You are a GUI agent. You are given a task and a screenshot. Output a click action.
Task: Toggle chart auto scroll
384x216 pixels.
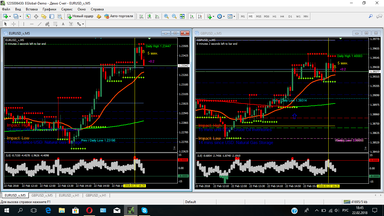[x=192, y=16]
